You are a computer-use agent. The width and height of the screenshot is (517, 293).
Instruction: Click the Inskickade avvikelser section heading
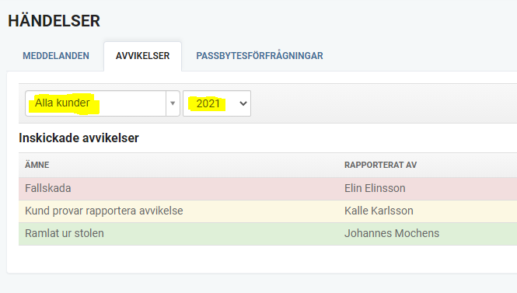[x=79, y=138]
